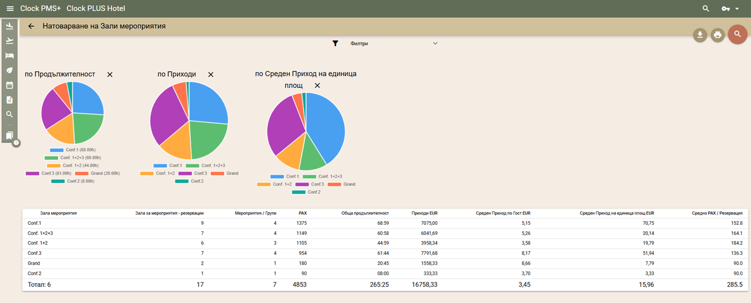Toggle Conf.3 legend in по Приходи chart
Viewport: 751px width, 303px height.
(x=193, y=173)
